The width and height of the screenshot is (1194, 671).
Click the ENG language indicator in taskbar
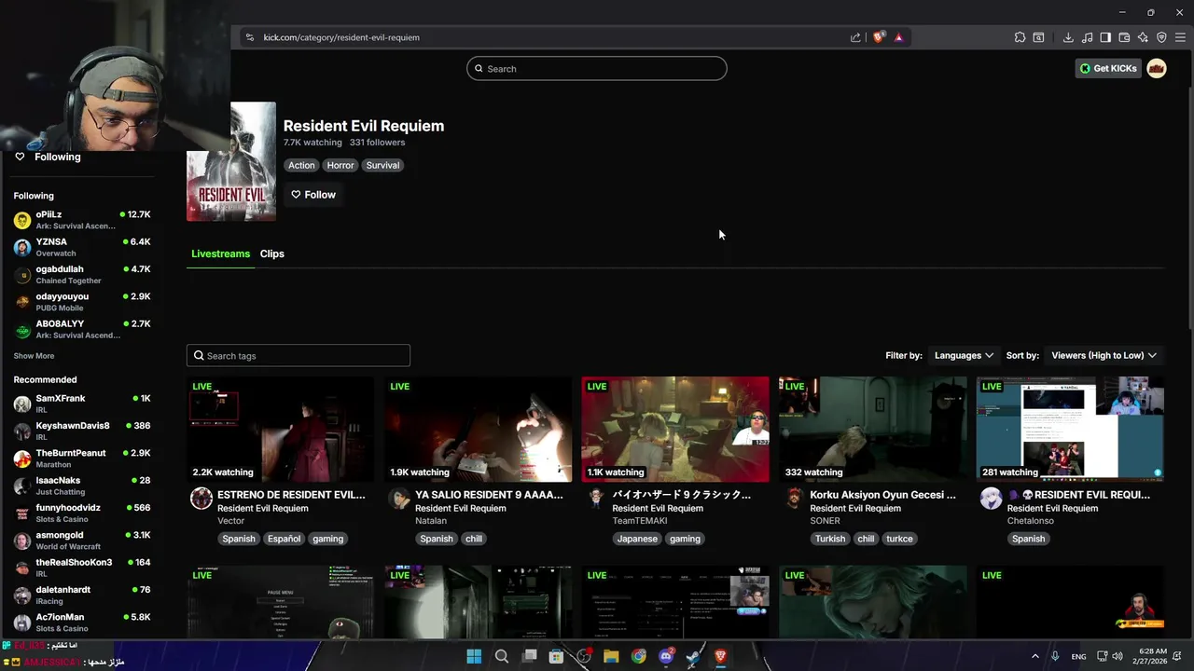coord(1078,656)
